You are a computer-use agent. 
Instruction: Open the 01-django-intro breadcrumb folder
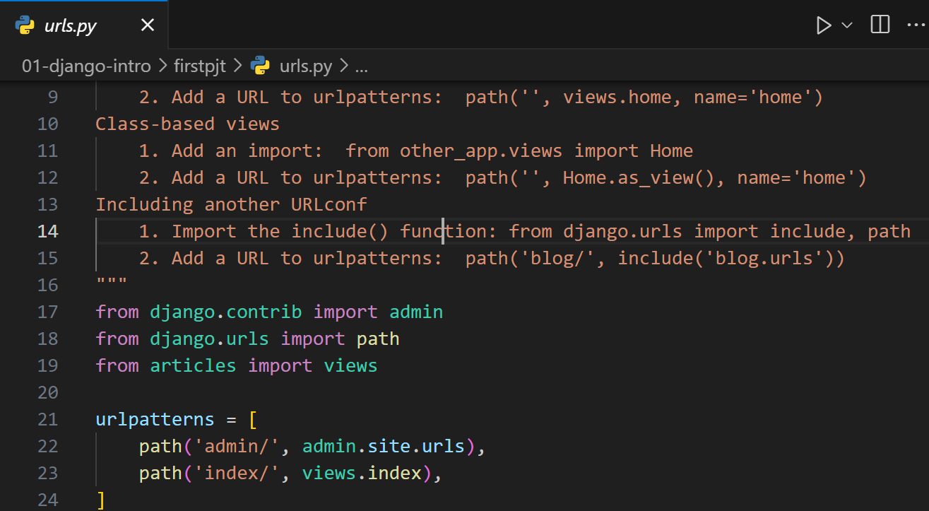tap(86, 66)
